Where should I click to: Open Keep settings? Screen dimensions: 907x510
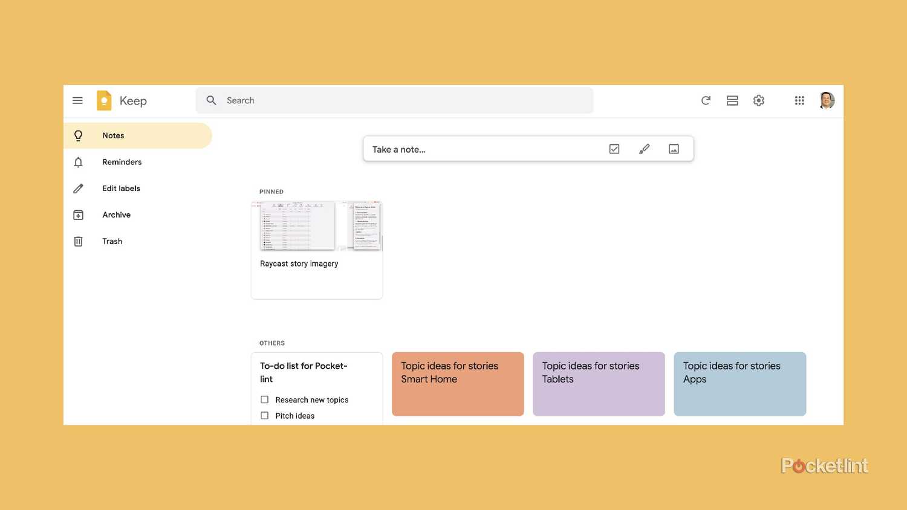click(759, 100)
